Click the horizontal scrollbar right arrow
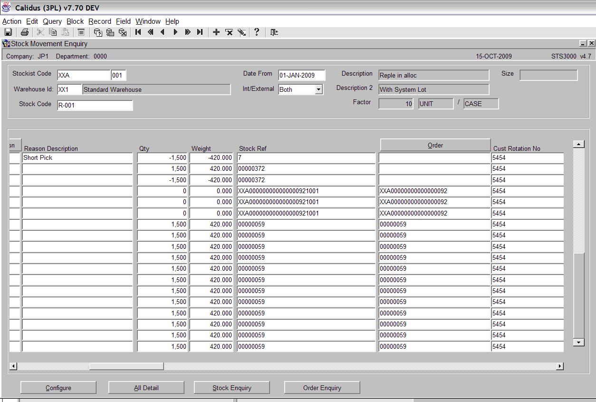The height and width of the screenshot is (402, 596). 560,366
